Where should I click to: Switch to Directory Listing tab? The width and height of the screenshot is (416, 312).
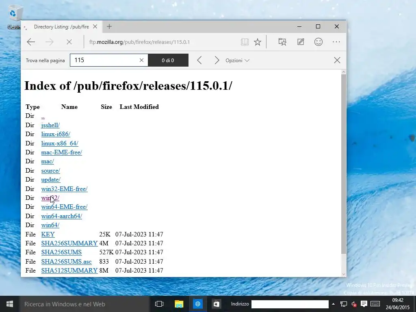tap(61, 26)
